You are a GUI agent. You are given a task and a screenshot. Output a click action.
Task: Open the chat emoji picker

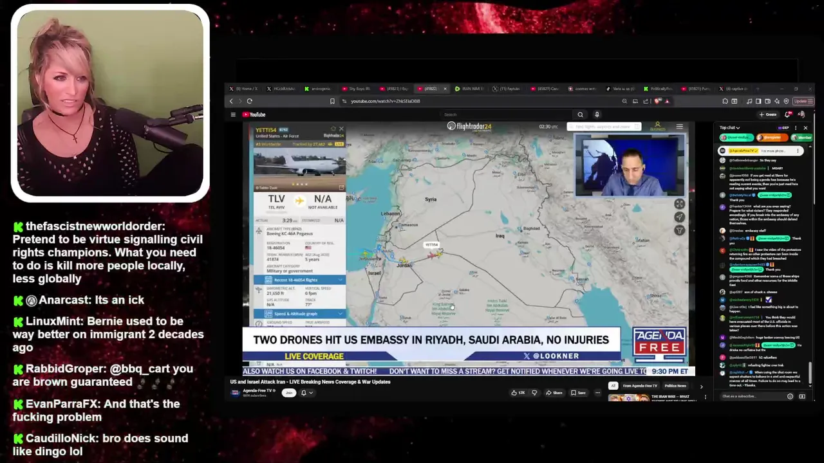790,396
